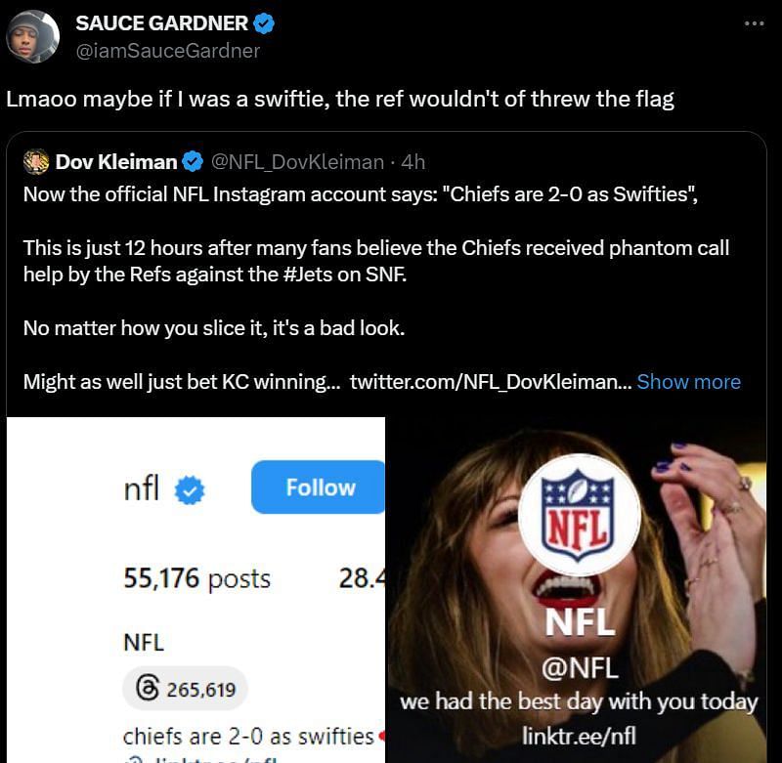The width and height of the screenshot is (782, 763).
Task: Click Dov Kleiman's small profile avatar
Action: [36, 161]
